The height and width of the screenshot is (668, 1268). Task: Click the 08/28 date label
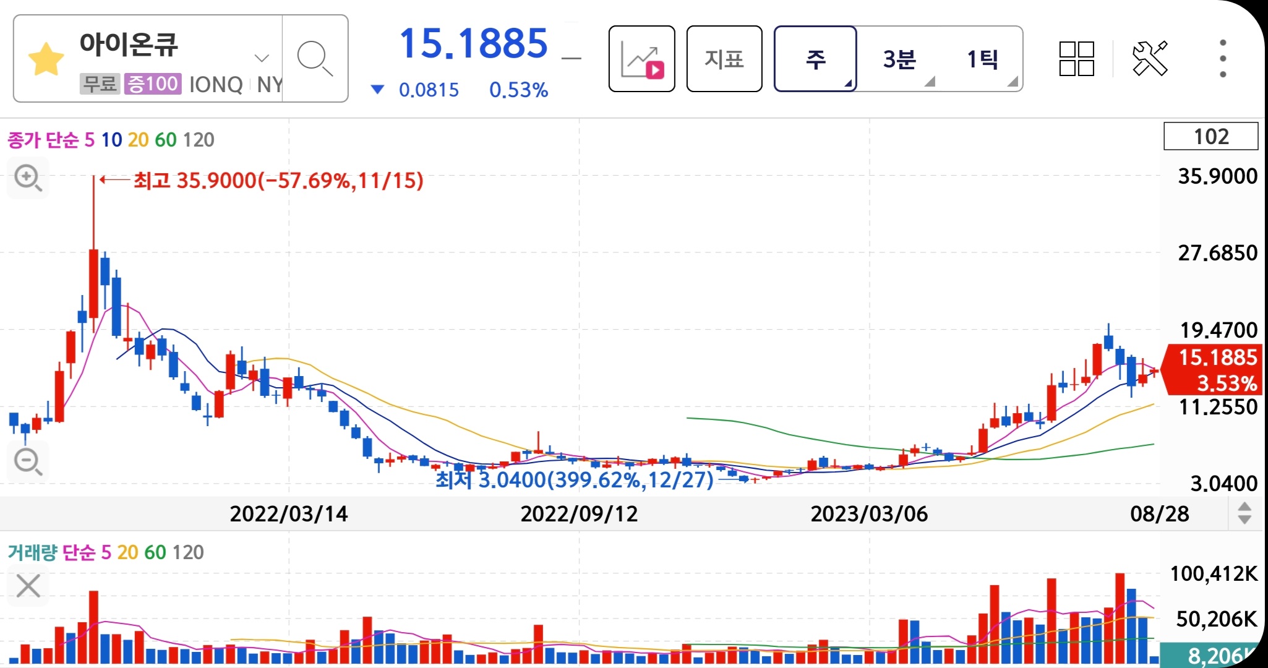pyautogui.click(x=1160, y=514)
